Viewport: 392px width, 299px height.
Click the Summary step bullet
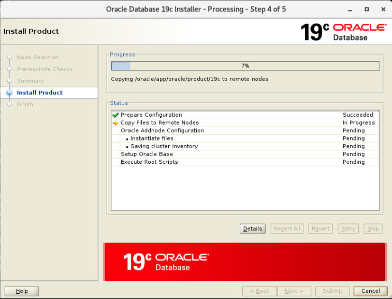pos(9,81)
